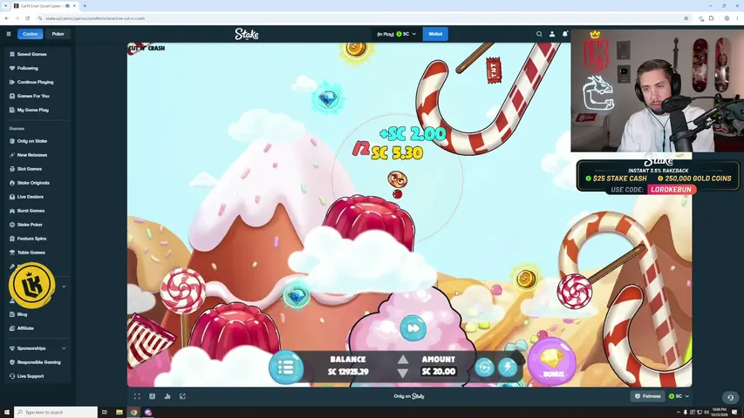
Task: Open a new browser tab
Action: [85, 6]
